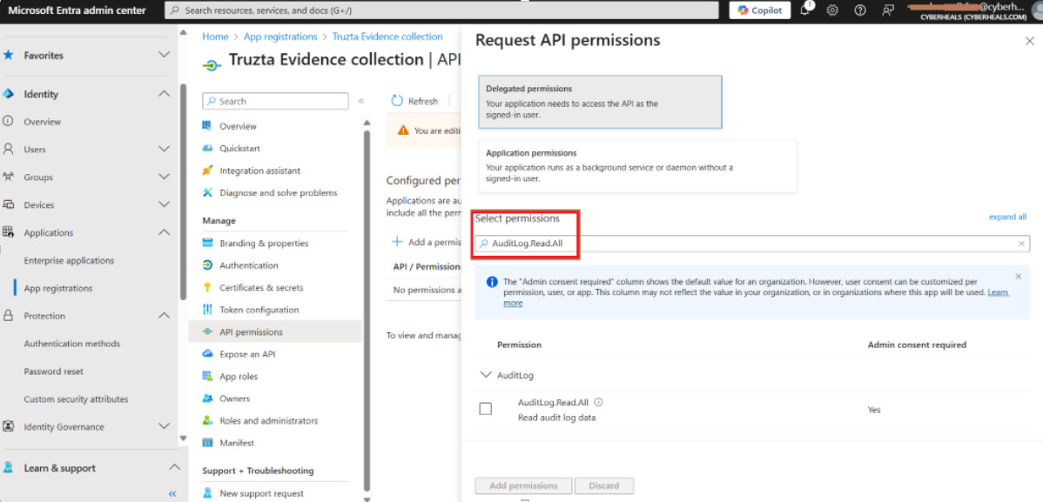Collapse resource menu with « icon
The width and height of the screenshot is (1043, 502).
point(361,101)
